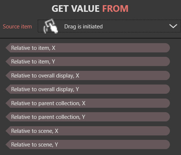Expand the Source item dropdown chevron
This screenshot has height=155, width=181.
click(173, 26)
